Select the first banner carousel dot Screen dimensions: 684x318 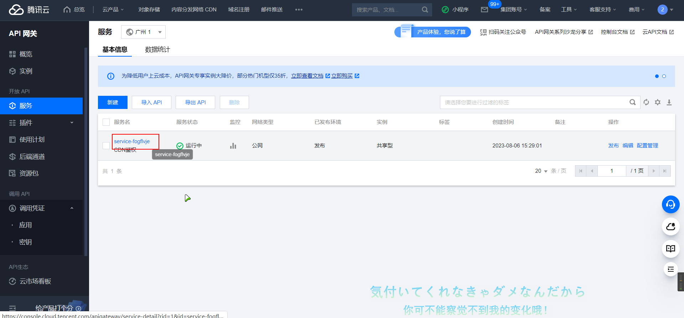(x=657, y=76)
